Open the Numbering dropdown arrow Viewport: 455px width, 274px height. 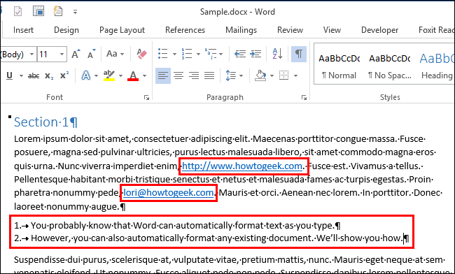(198, 54)
